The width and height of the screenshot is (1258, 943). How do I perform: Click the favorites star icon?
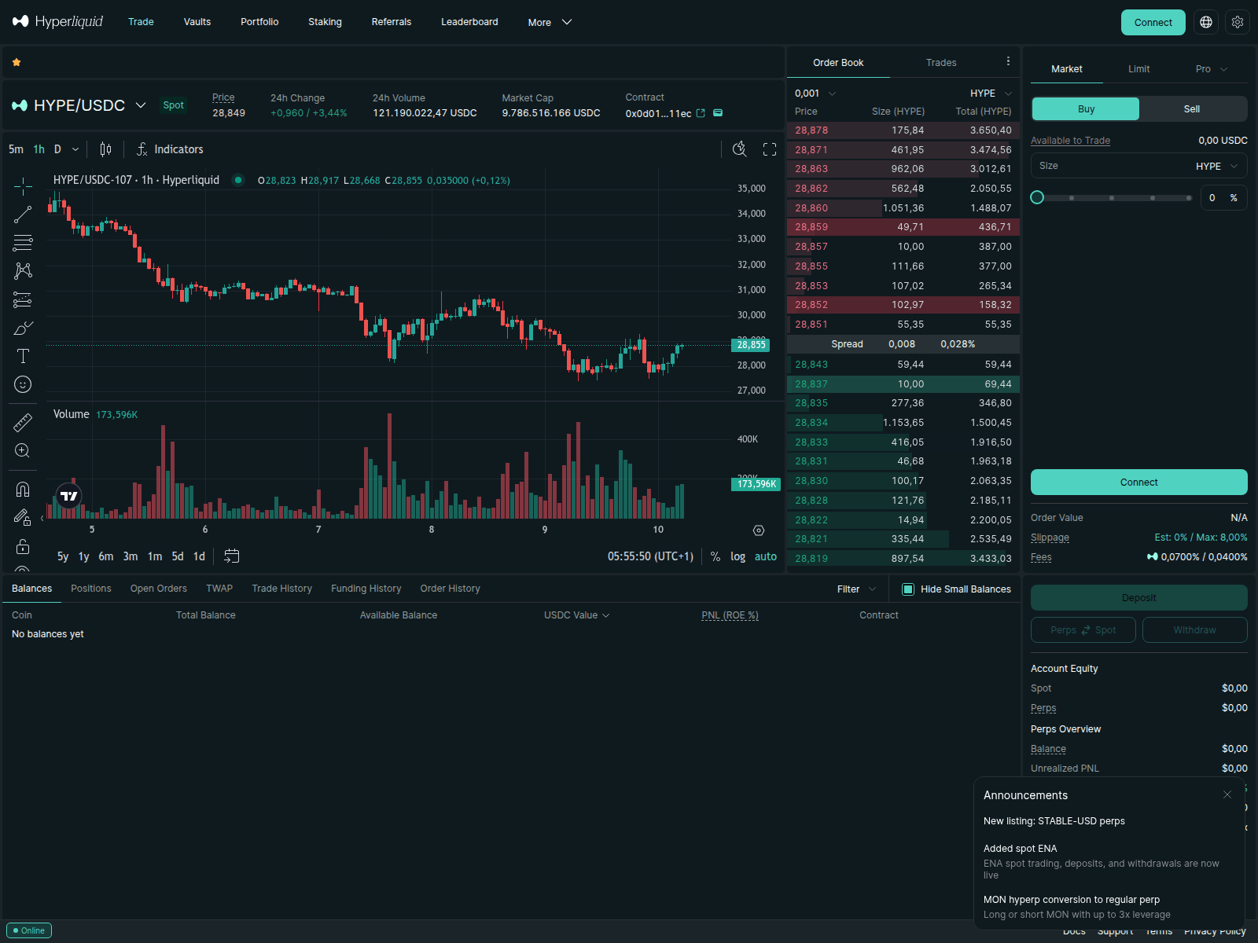coord(17,62)
